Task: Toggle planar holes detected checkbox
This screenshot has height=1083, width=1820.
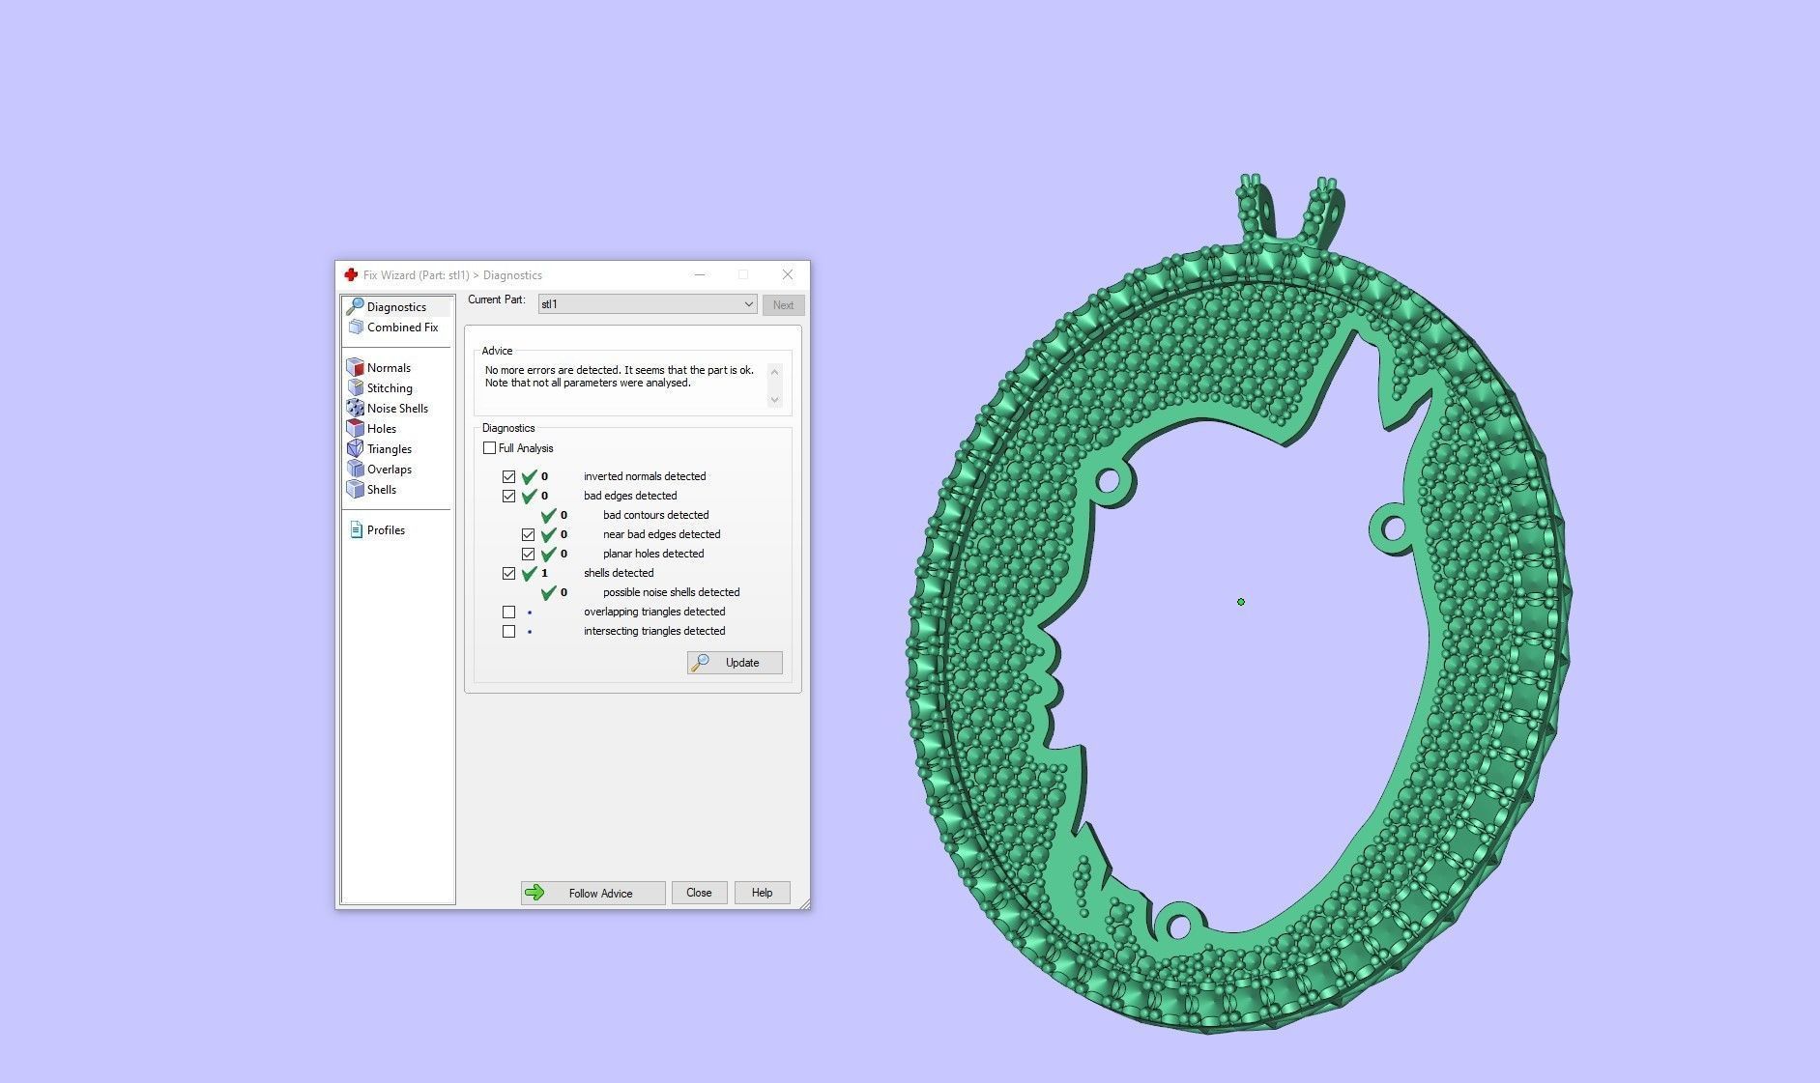Action: (x=528, y=554)
